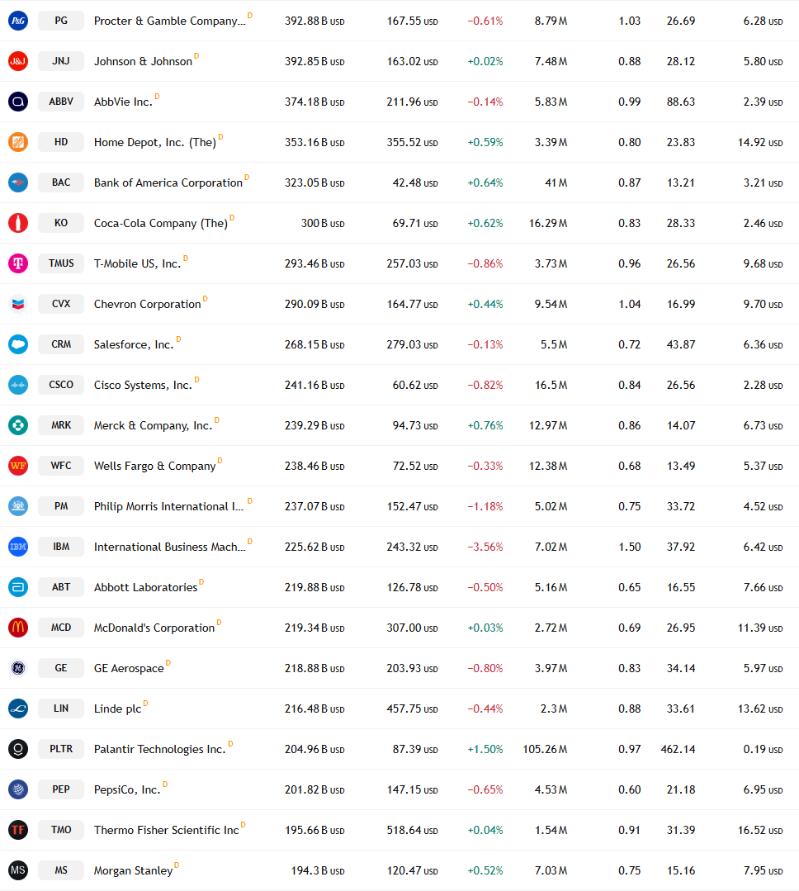
Task: Click the Wells Fargo logo icon
Action: 18,466
